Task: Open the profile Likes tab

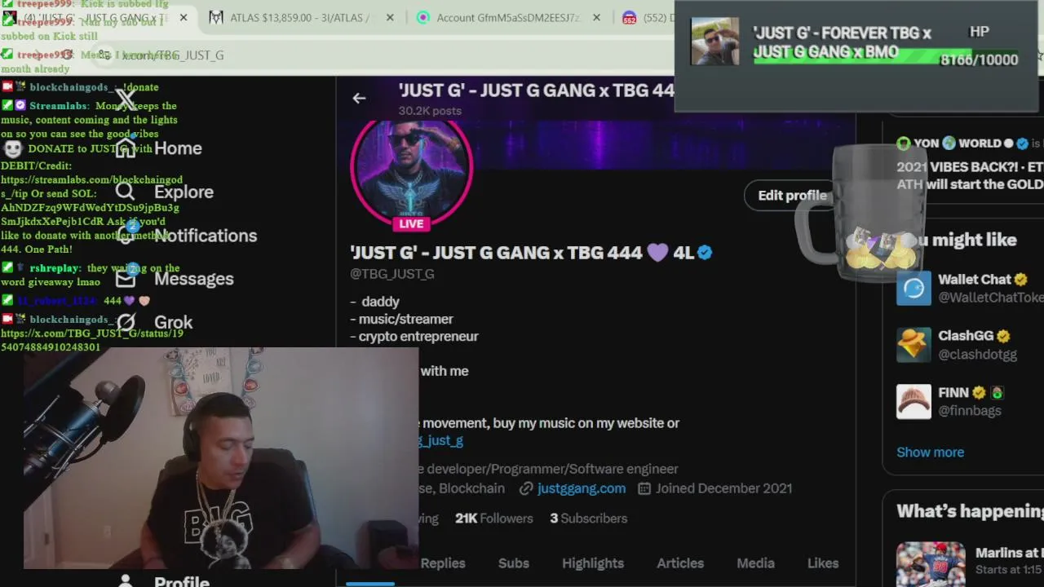Action: click(823, 563)
